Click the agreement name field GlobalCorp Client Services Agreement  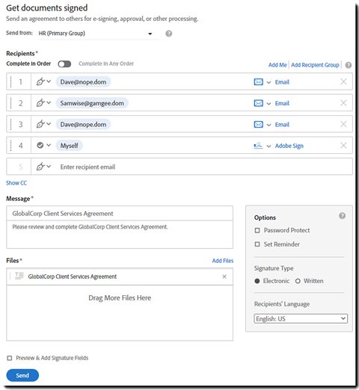tap(120, 214)
